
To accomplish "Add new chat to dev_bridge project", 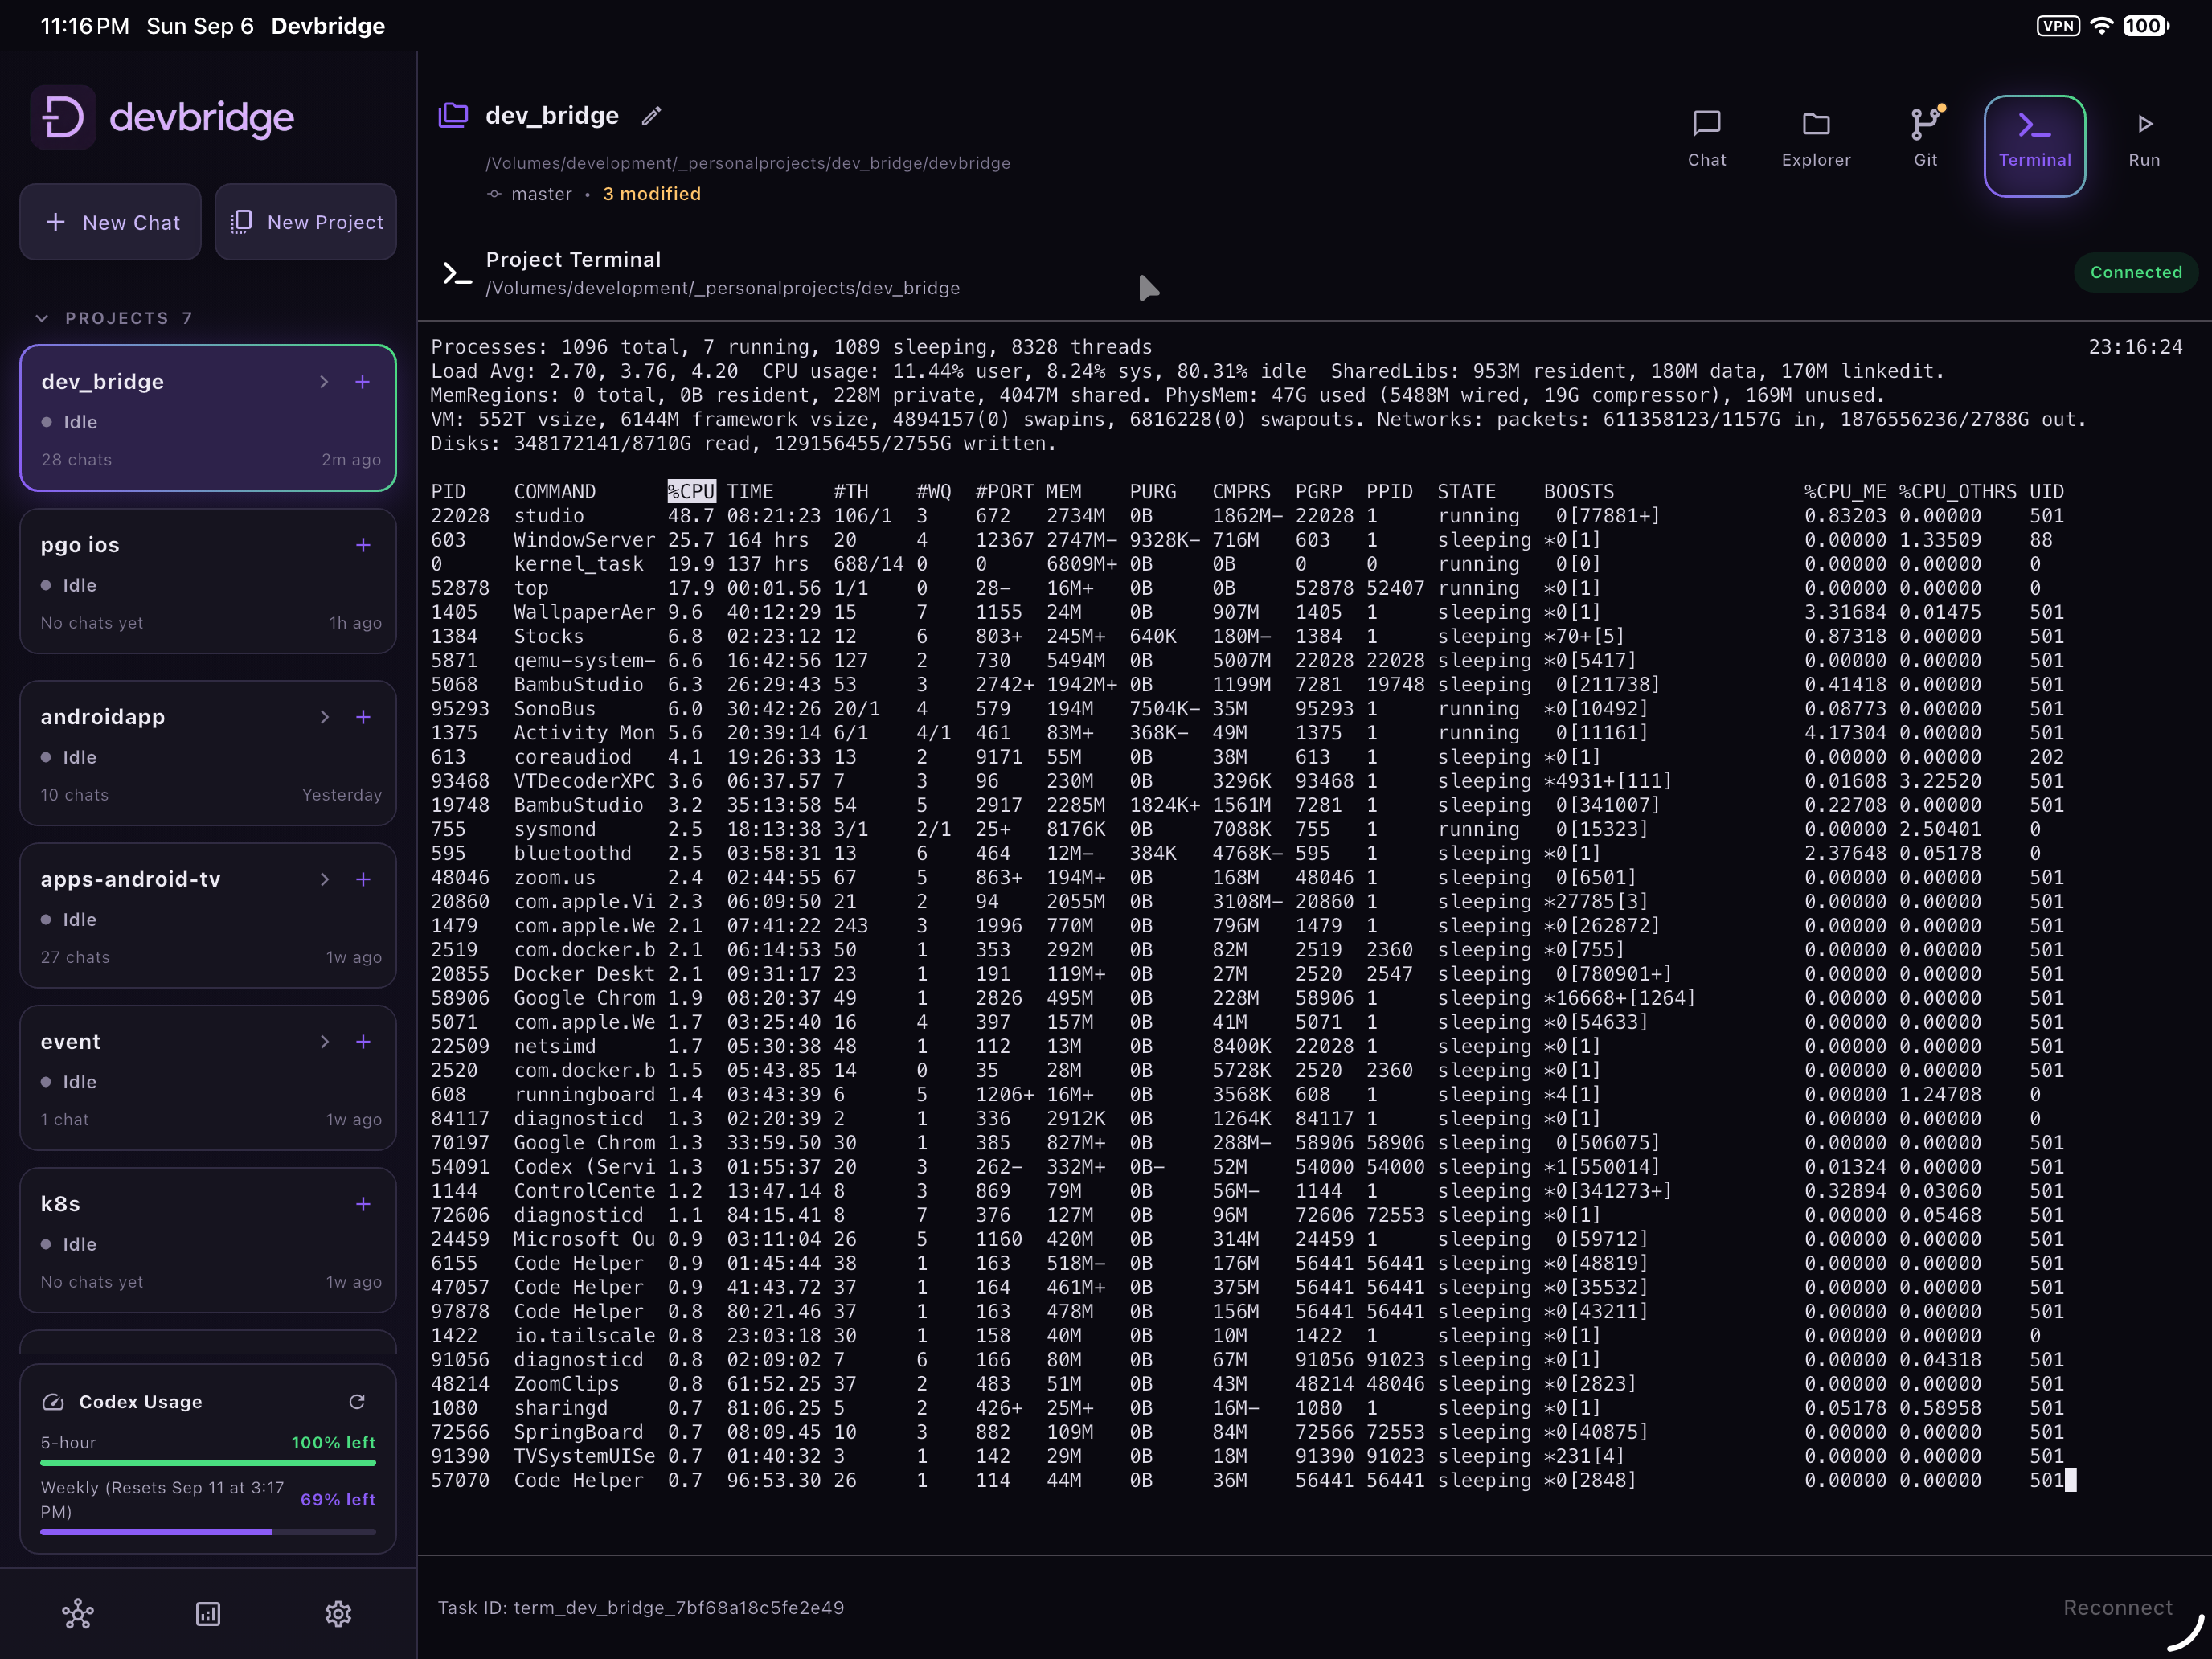I will point(363,382).
